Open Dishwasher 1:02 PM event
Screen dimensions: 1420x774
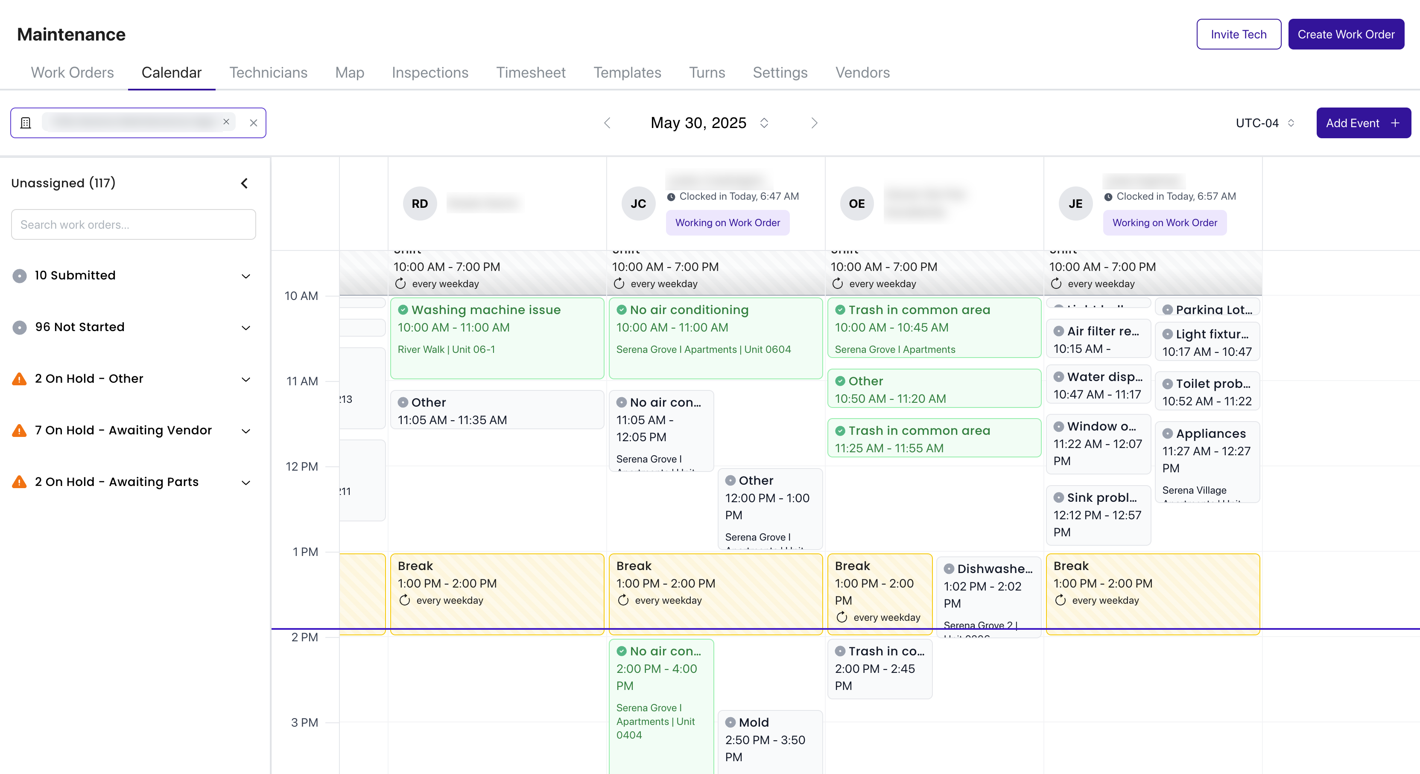point(988,597)
